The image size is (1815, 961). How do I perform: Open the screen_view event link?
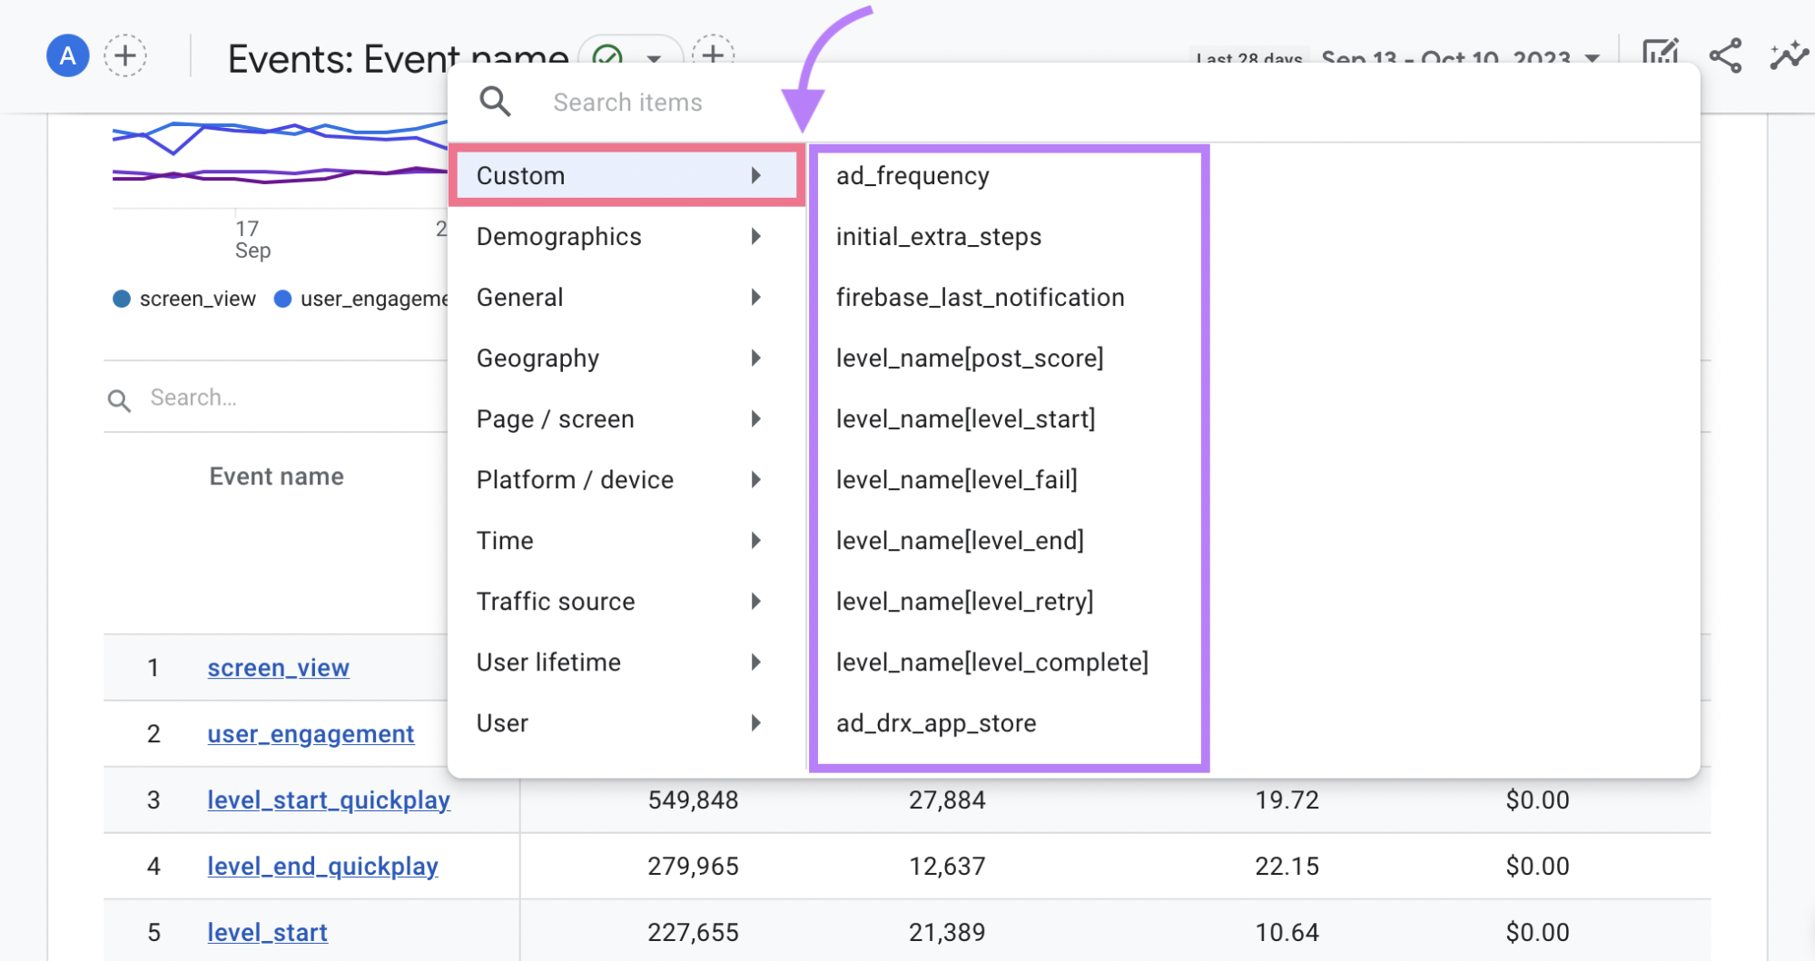click(278, 668)
